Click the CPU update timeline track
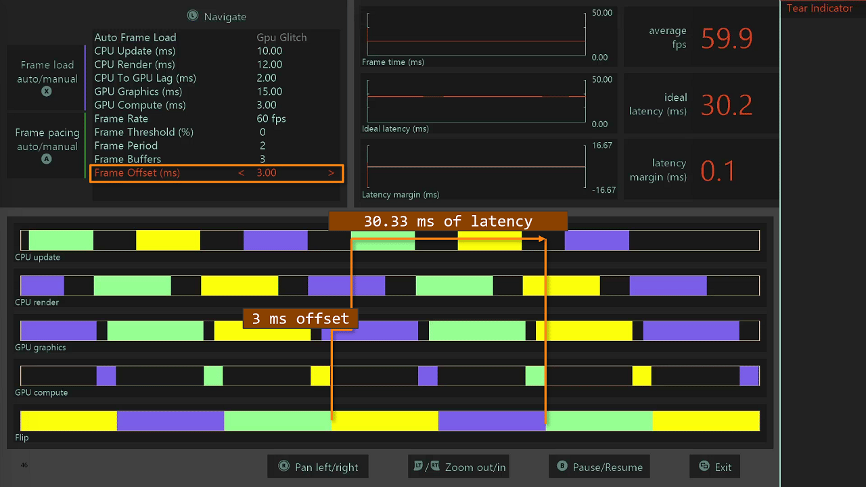Viewport: 866px width, 487px height. tap(390, 240)
